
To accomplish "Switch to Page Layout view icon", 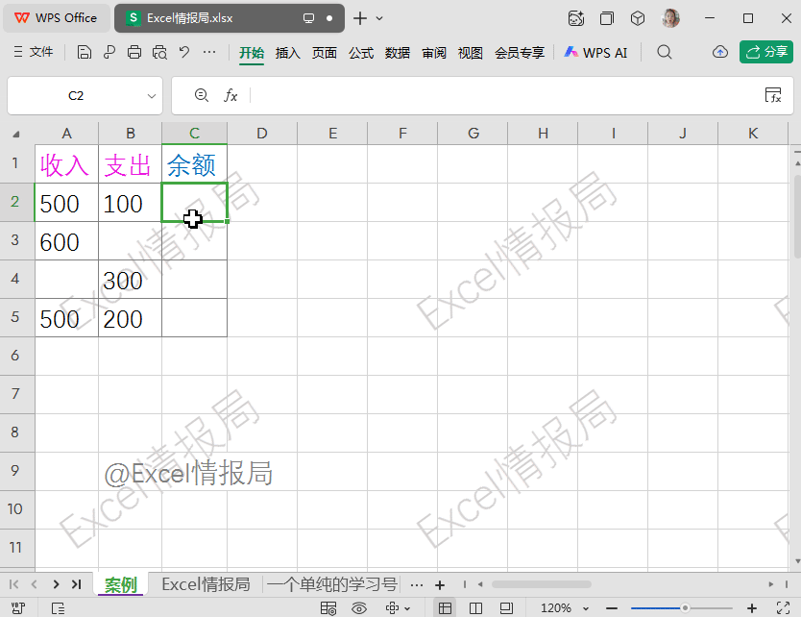I will (506, 607).
